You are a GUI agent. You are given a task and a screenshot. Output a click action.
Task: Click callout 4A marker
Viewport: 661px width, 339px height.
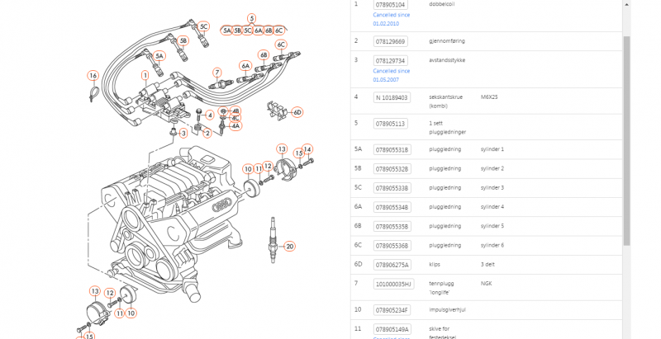(235, 126)
